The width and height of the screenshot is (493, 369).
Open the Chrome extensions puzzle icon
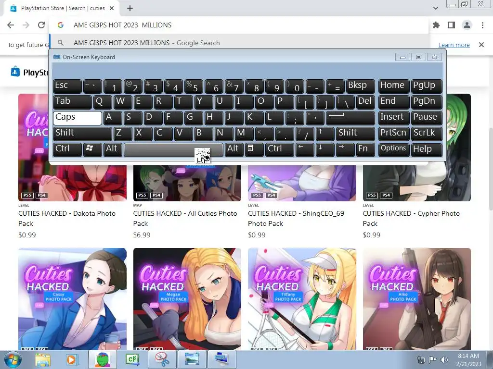pyautogui.click(x=436, y=25)
